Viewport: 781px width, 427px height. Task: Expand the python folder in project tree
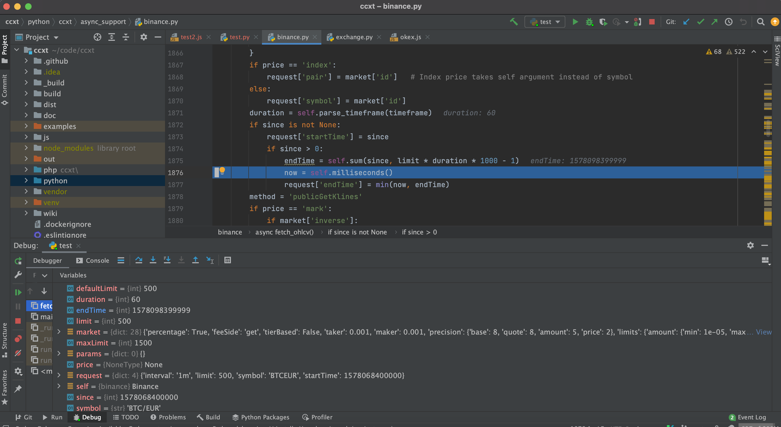[26, 181]
